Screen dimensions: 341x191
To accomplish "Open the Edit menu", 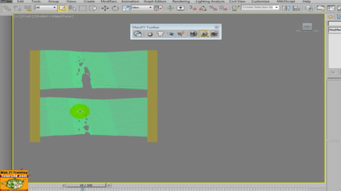I will (20, 1).
